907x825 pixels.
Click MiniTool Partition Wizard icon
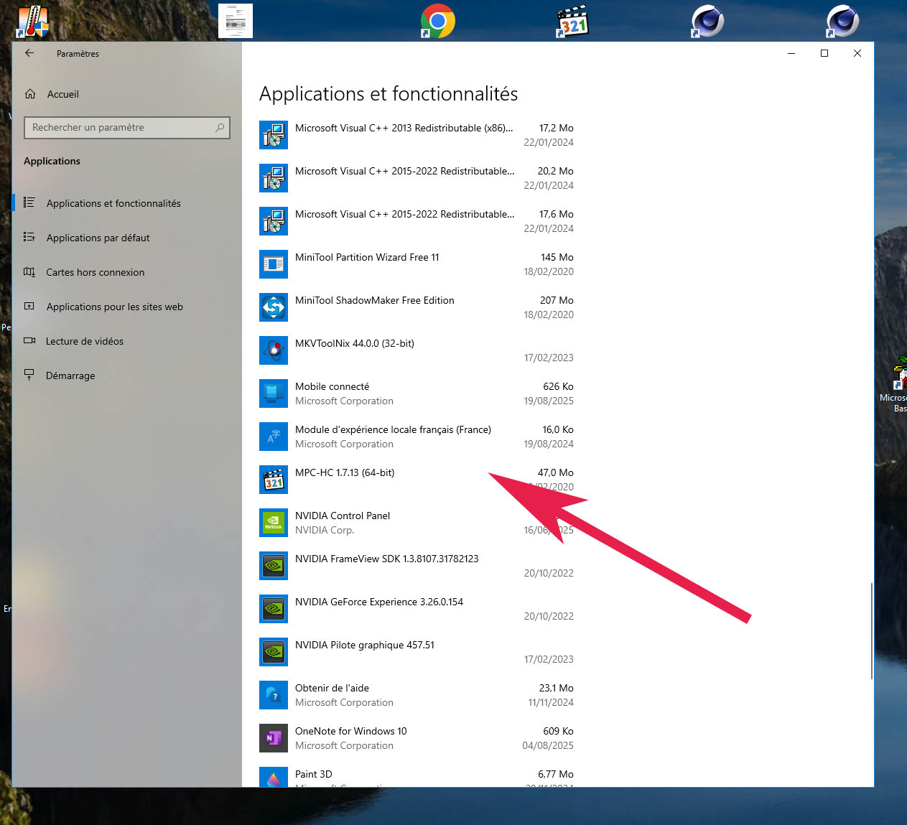274,264
